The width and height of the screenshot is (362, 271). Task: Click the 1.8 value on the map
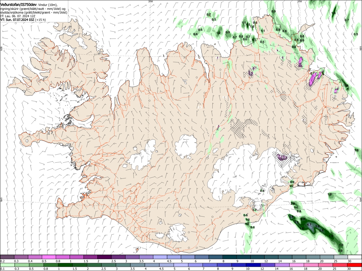[x=301, y=228]
